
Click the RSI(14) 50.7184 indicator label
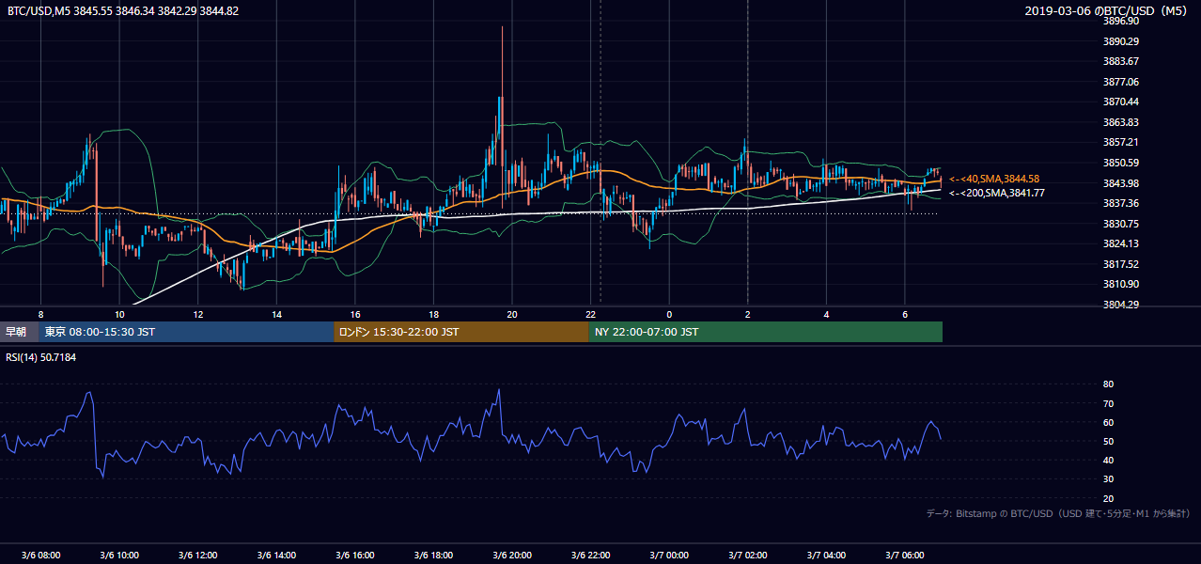pos(41,356)
